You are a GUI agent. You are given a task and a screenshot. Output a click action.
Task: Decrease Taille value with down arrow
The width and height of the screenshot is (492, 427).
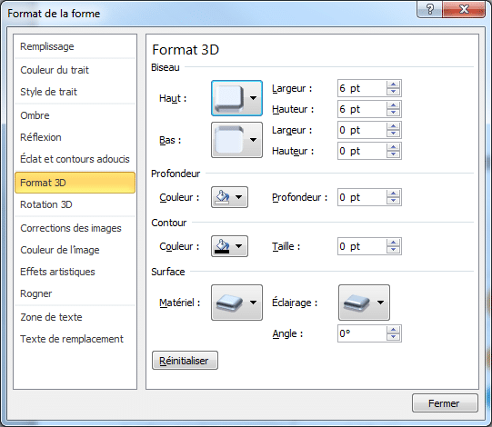pyautogui.click(x=393, y=250)
